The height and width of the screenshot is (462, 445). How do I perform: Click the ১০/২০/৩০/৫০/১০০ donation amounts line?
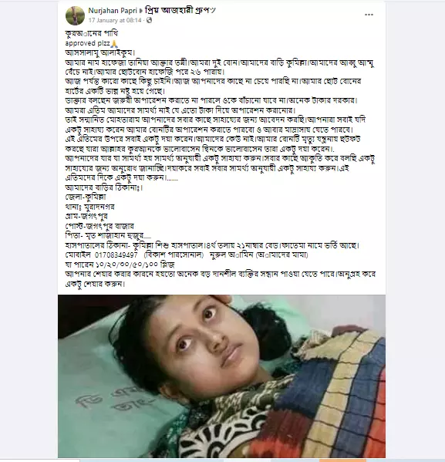120,265
